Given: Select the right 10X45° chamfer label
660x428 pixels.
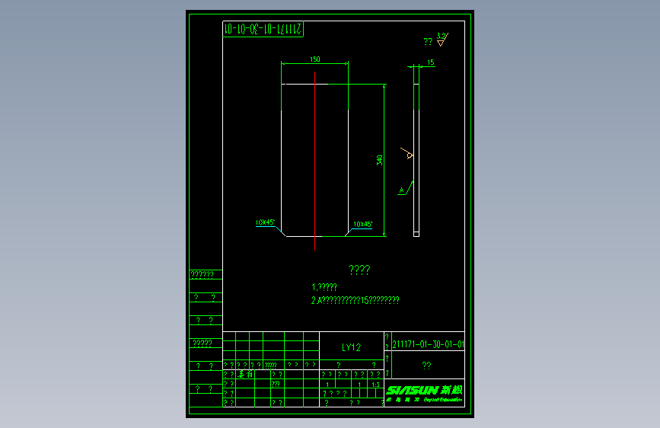Looking at the screenshot, I should coord(363,225).
